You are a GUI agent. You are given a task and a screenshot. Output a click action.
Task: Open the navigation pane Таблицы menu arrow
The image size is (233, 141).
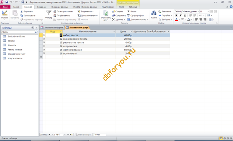tap(33, 28)
